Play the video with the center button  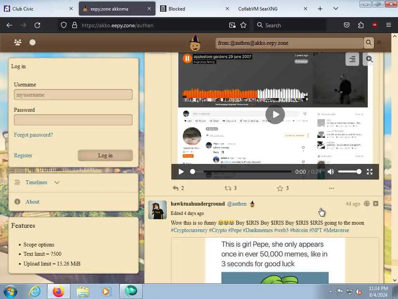click(x=275, y=115)
